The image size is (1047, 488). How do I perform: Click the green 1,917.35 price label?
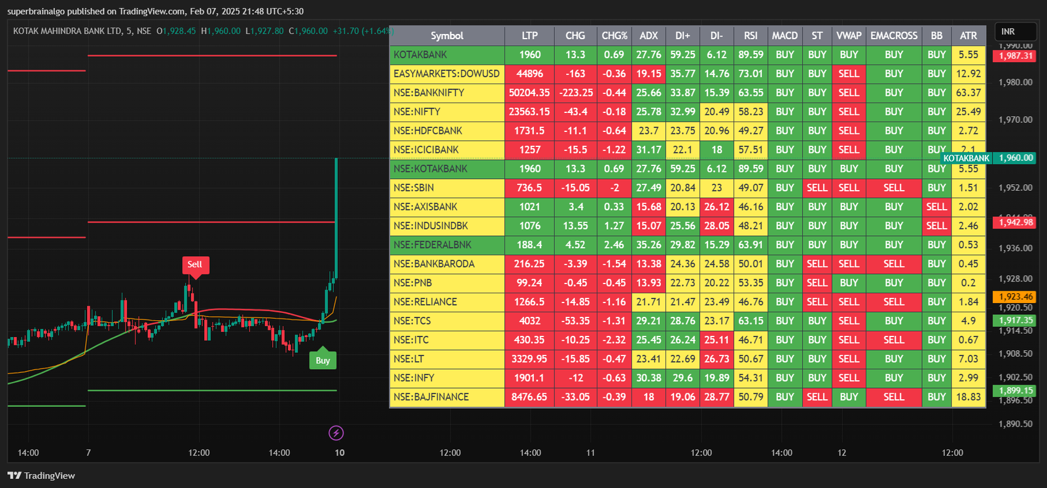point(1016,321)
